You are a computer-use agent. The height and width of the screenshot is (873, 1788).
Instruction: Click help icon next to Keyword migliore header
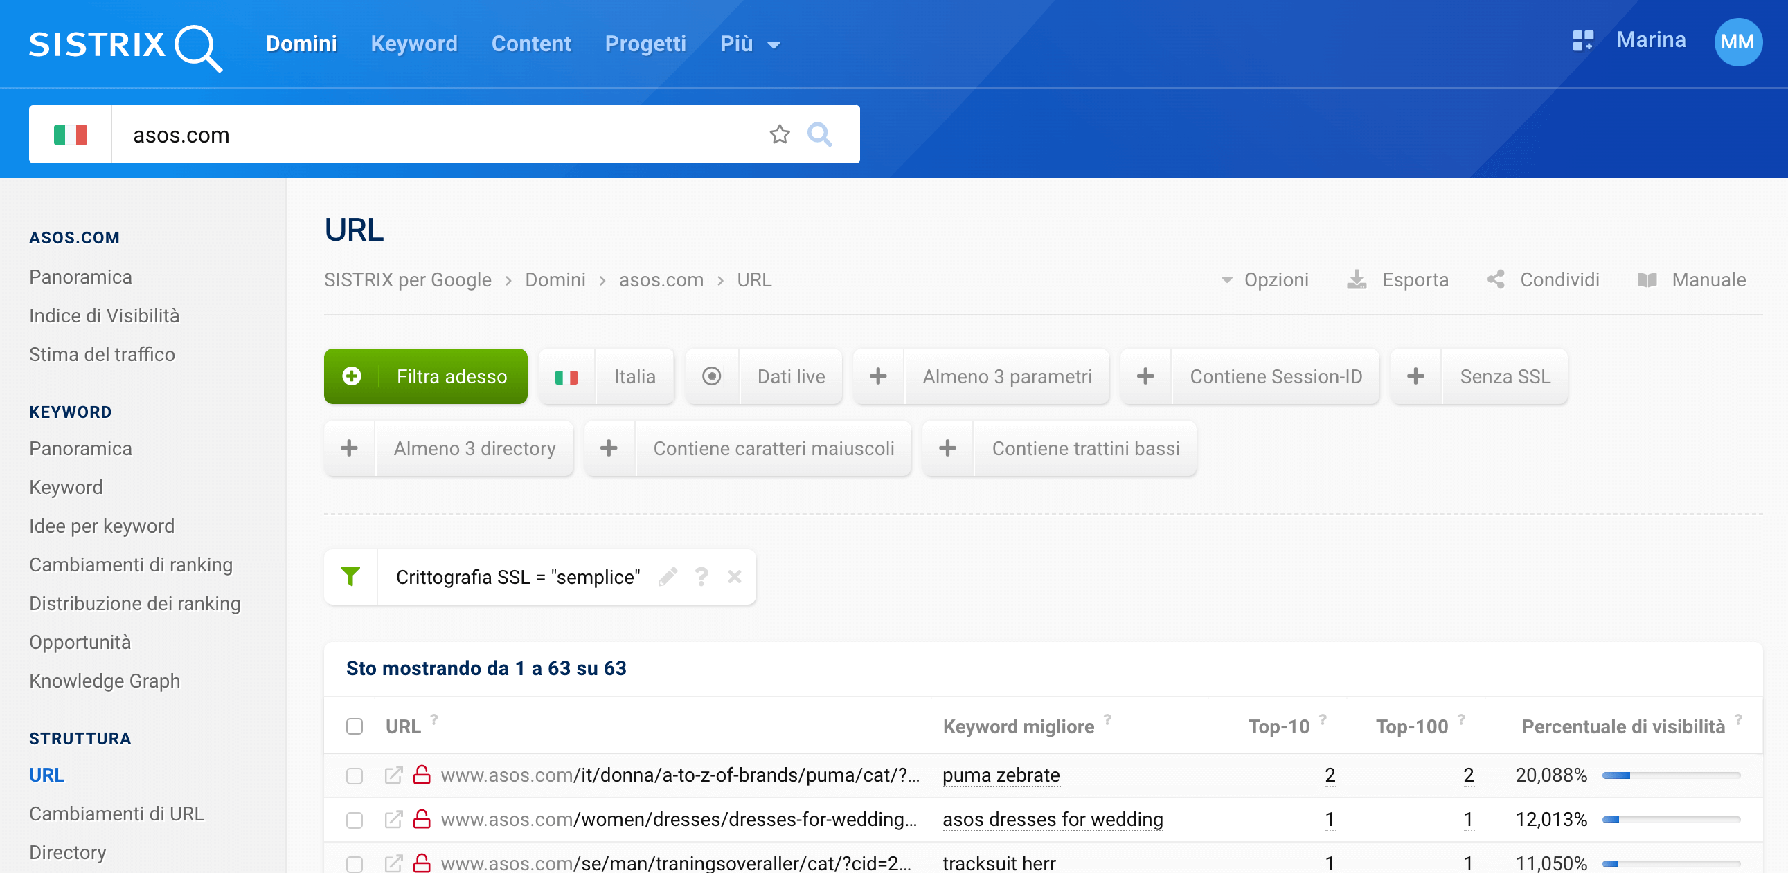1108,718
